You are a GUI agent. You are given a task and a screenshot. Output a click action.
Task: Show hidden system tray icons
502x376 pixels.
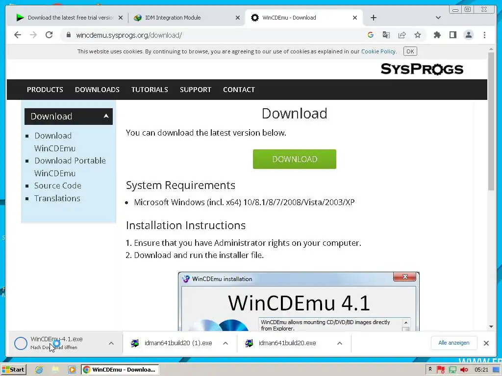click(x=429, y=369)
